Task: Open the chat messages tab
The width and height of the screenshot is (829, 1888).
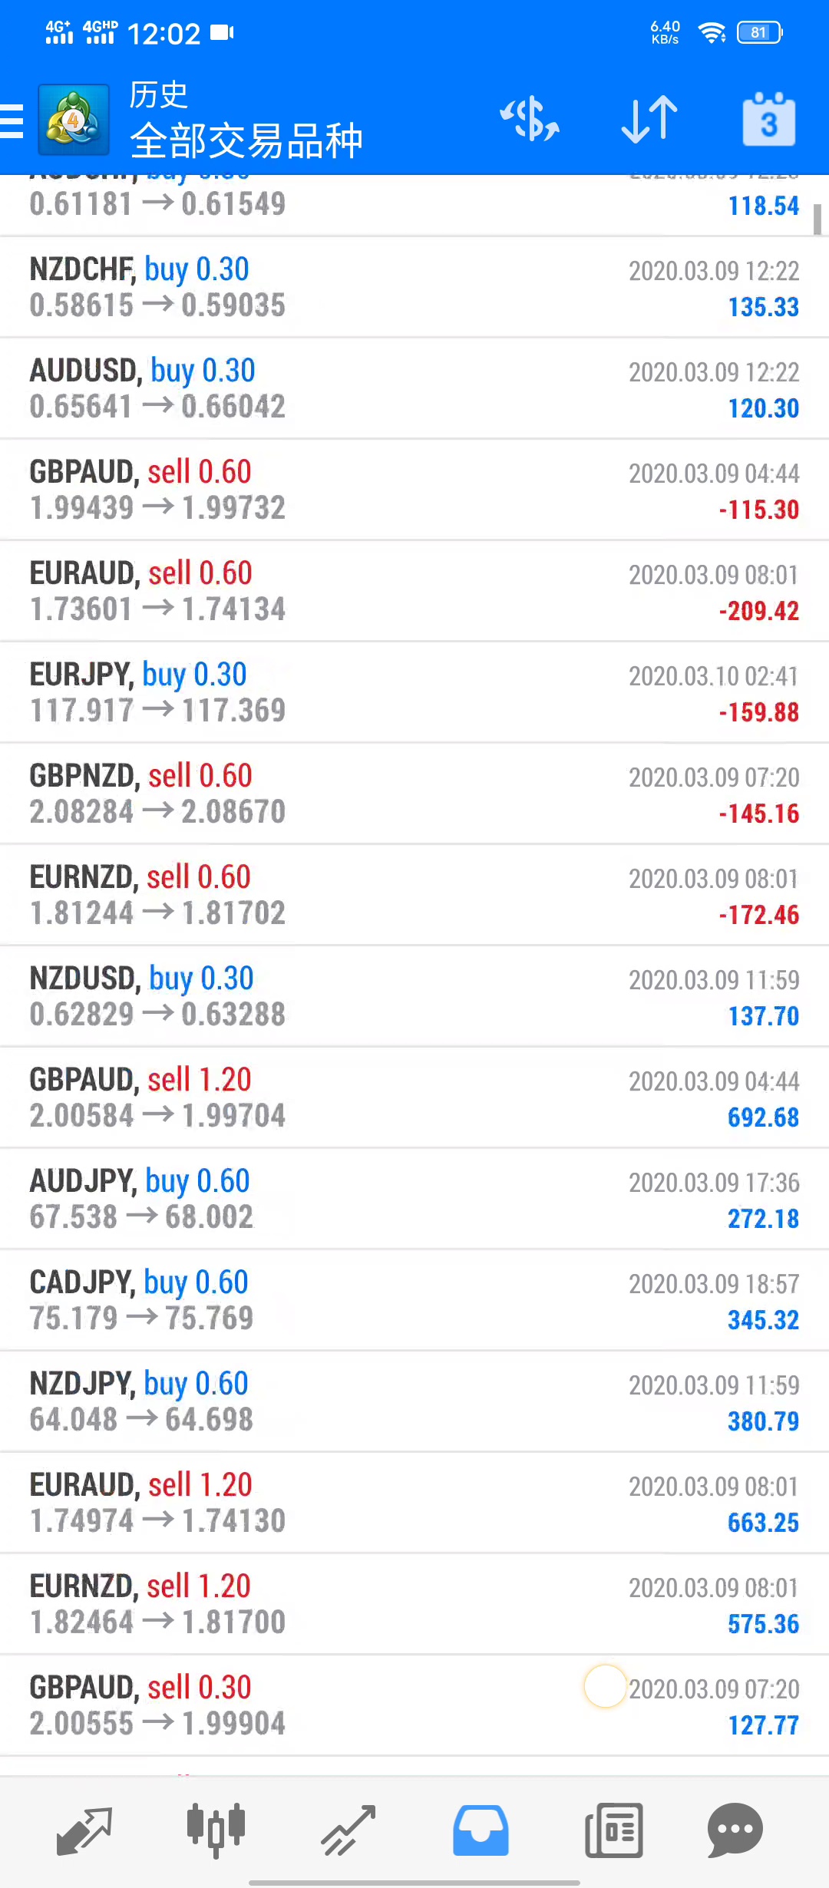Action: [735, 1830]
